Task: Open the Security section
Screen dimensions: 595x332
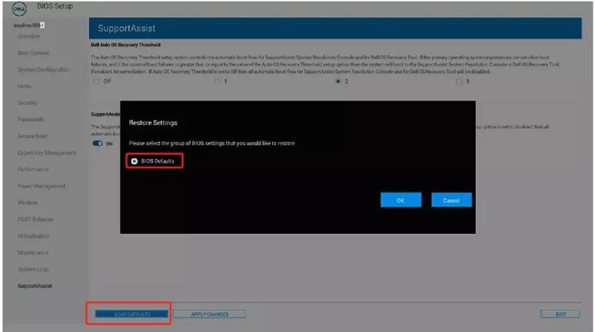Action: pos(27,103)
